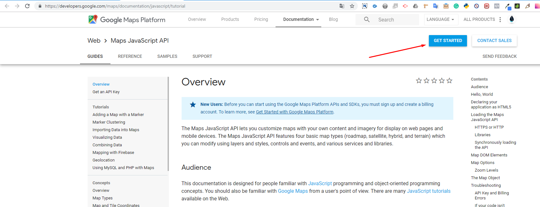Click the GET STARTED button
This screenshot has width=540, height=207.
[x=448, y=41]
